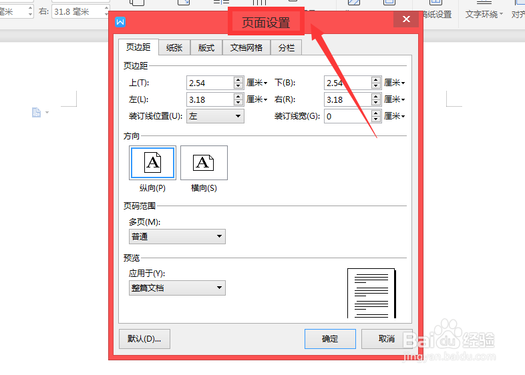This screenshot has height=375, width=525.
Task: Select the 纵向 portrait orientation icon
Action: click(x=152, y=163)
